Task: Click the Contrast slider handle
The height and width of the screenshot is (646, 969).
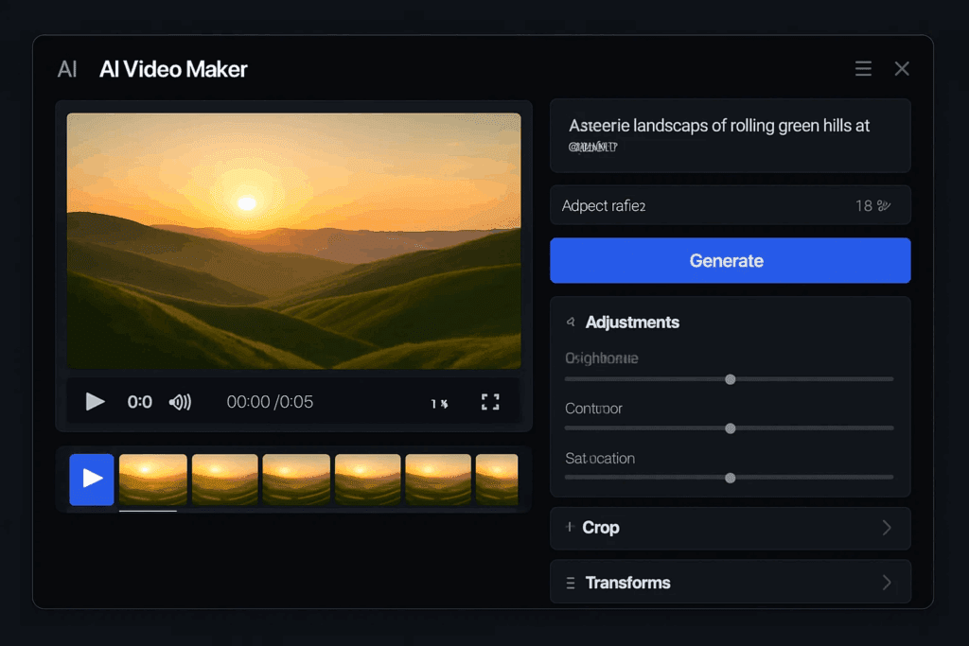Action: point(730,428)
